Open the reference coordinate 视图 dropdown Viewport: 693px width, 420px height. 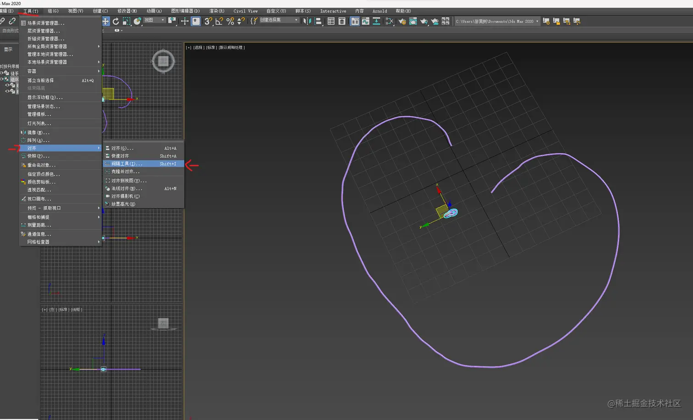click(x=154, y=20)
